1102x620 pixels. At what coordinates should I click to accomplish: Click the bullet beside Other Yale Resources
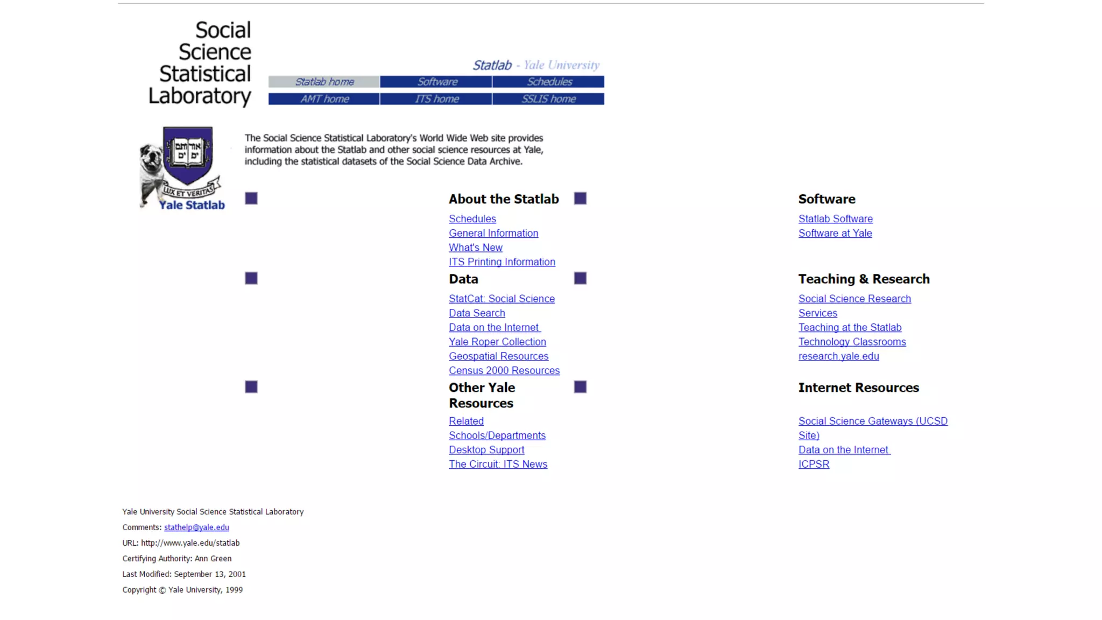(x=251, y=387)
